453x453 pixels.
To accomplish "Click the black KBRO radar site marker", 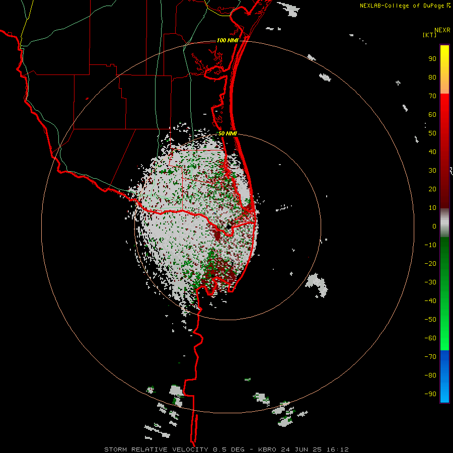I will 229,227.
